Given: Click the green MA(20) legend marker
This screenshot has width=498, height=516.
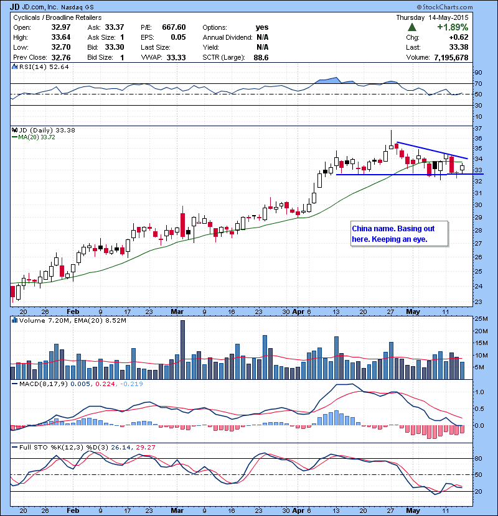Looking at the screenshot, I should tap(15, 137).
